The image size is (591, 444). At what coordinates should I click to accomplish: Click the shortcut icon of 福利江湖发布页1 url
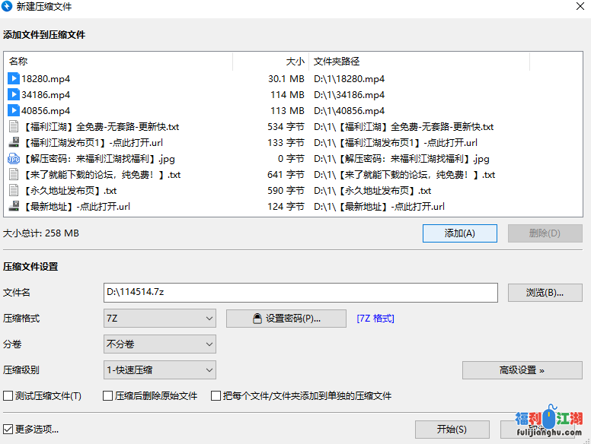pos(14,142)
